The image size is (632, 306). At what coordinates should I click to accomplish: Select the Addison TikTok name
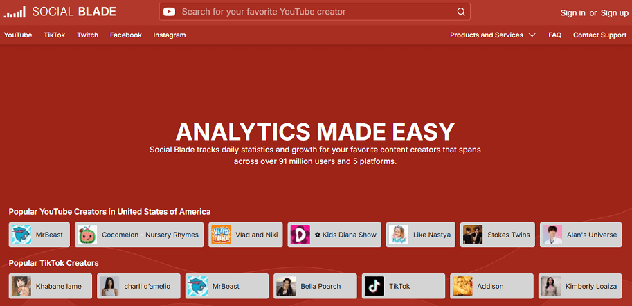(490, 286)
